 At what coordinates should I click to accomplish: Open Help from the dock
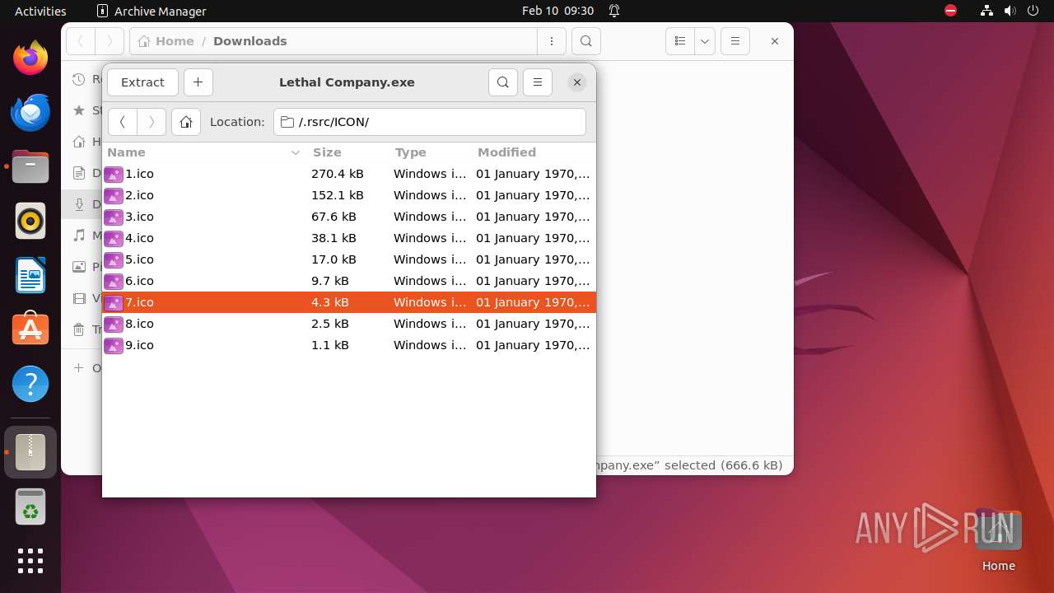[30, 384]
